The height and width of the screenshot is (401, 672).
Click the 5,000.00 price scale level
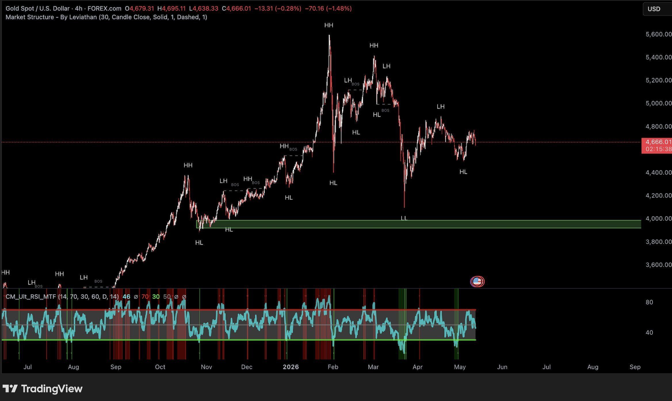pyautogui.click(x=658, y=103)
